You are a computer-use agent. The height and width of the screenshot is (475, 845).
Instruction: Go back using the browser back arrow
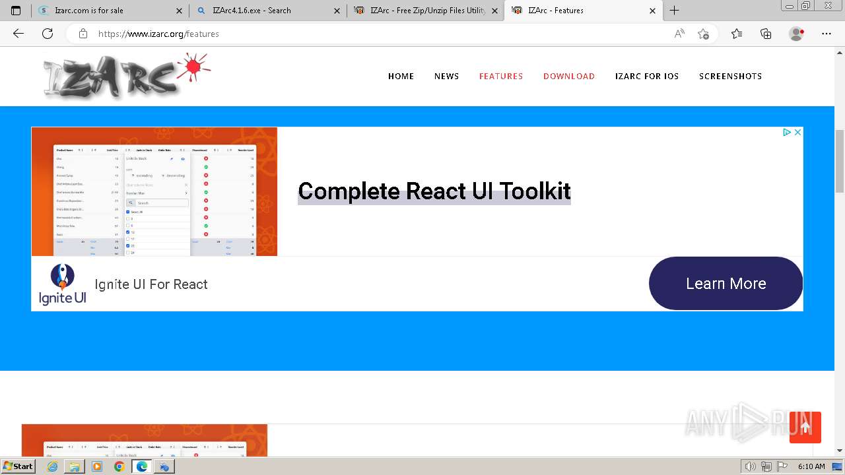coord(18,34)
